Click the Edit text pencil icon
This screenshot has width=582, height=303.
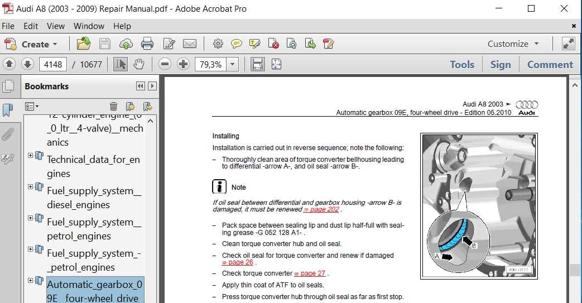coord(169,44)
